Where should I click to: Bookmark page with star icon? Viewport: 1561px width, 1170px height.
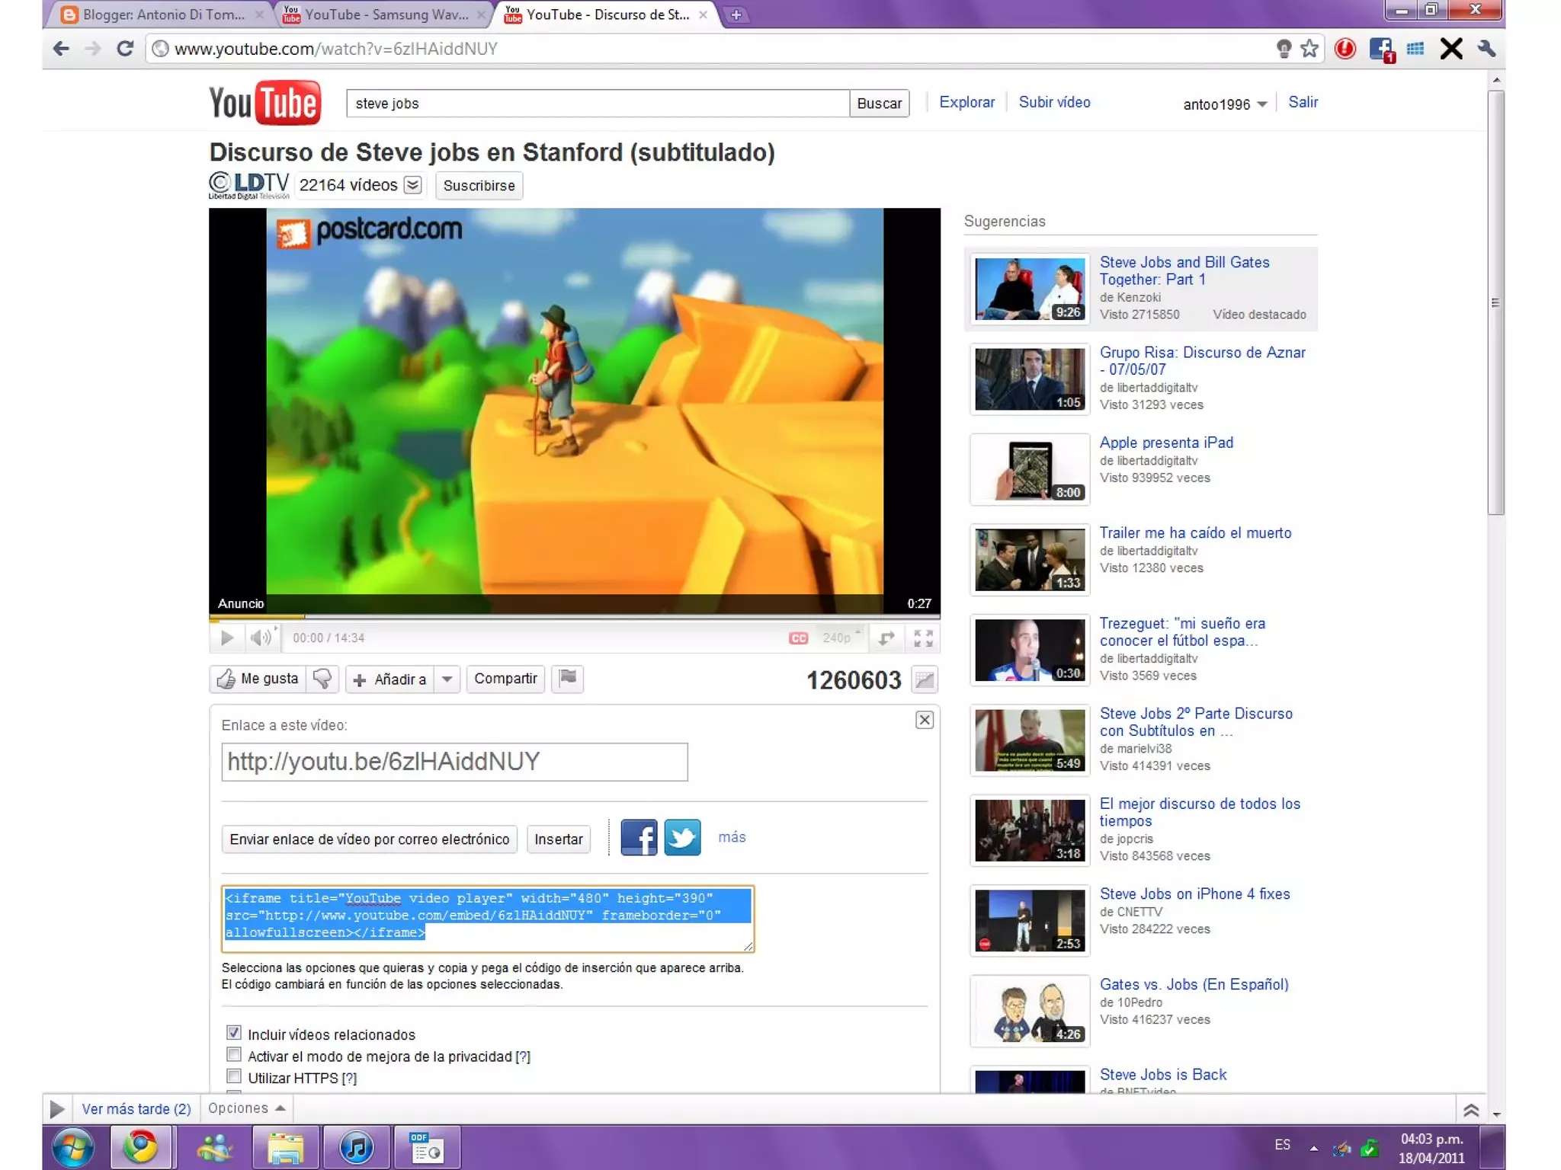point(1309,49)
